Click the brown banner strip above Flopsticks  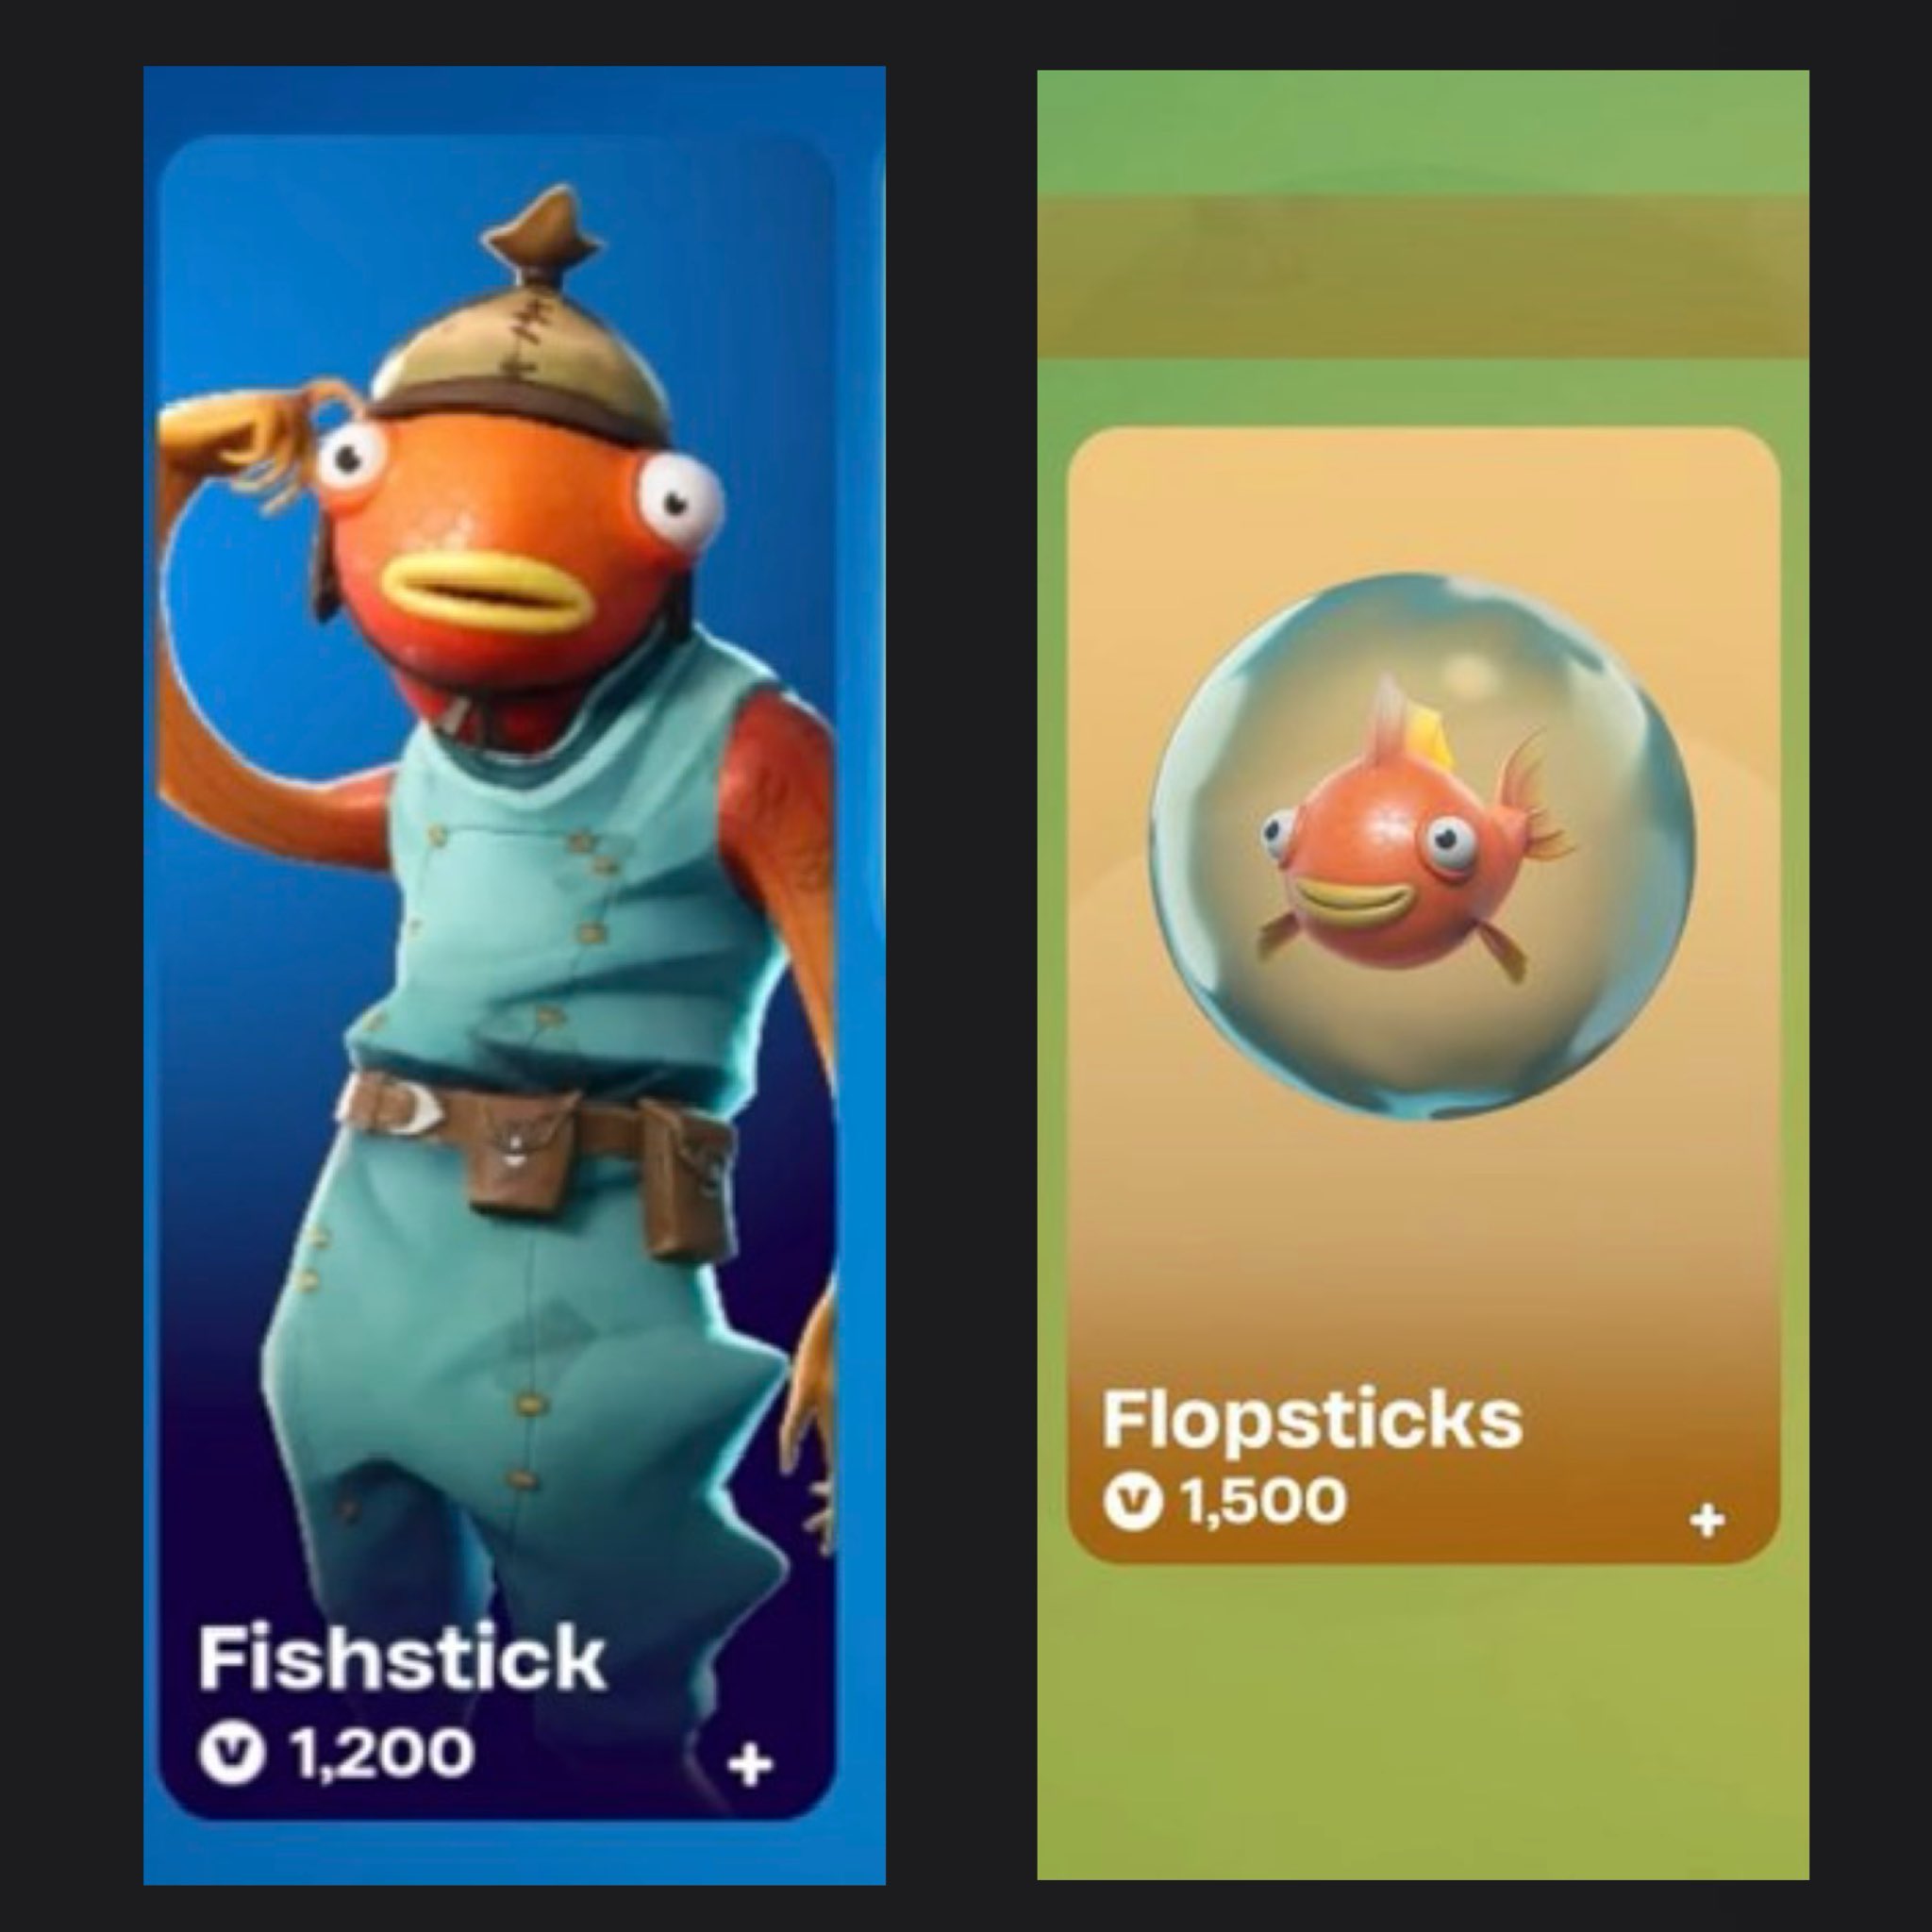click(x=1422, y=276)
